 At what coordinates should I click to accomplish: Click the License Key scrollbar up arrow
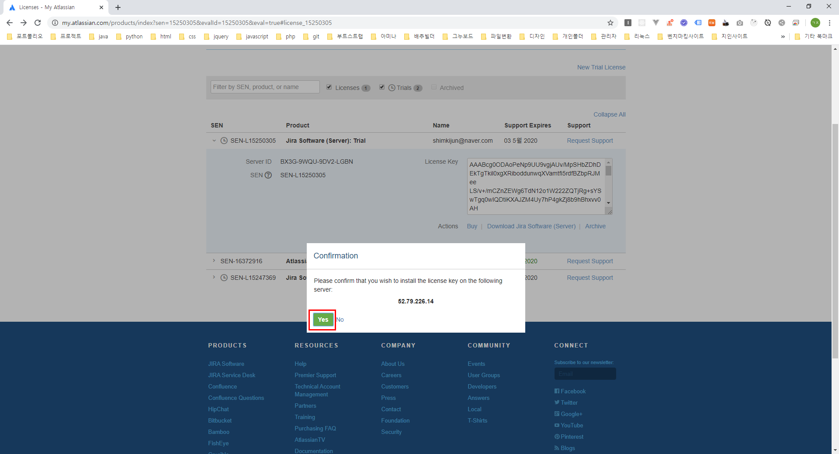pyautogui.click(x=608, y=162)
